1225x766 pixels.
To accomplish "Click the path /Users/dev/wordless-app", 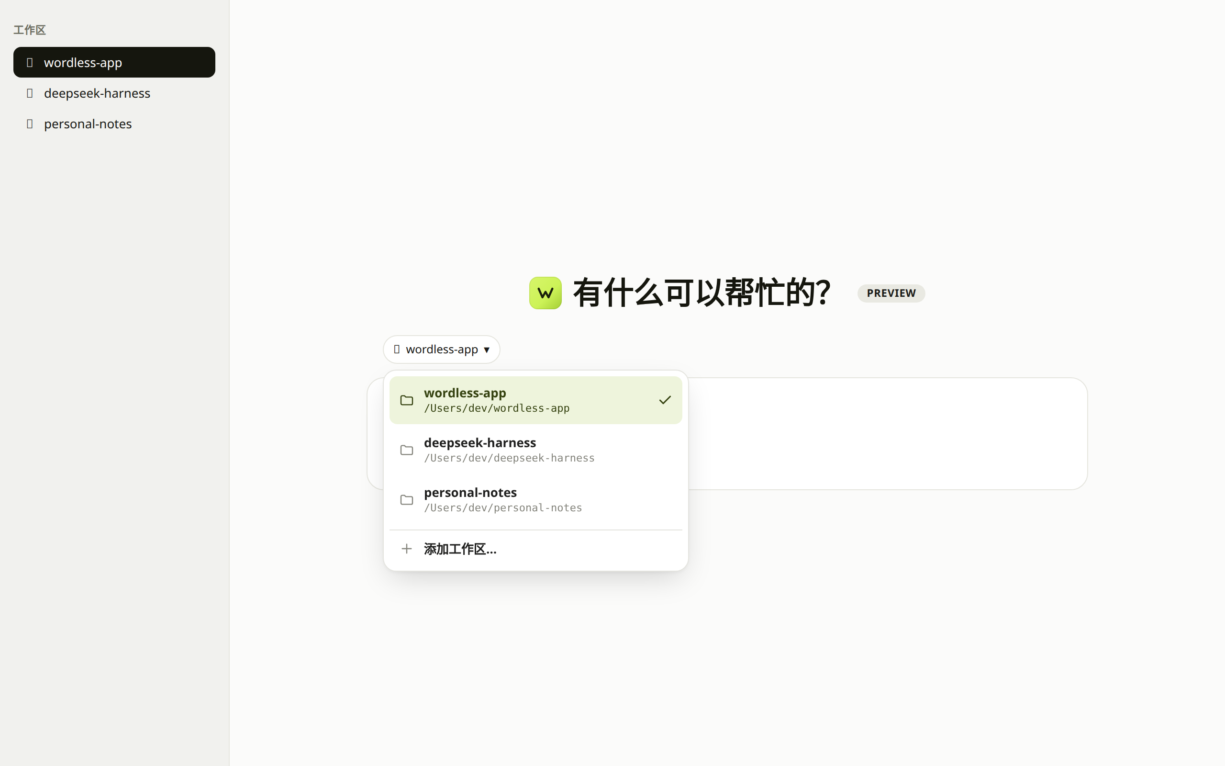I will point(497,408).
